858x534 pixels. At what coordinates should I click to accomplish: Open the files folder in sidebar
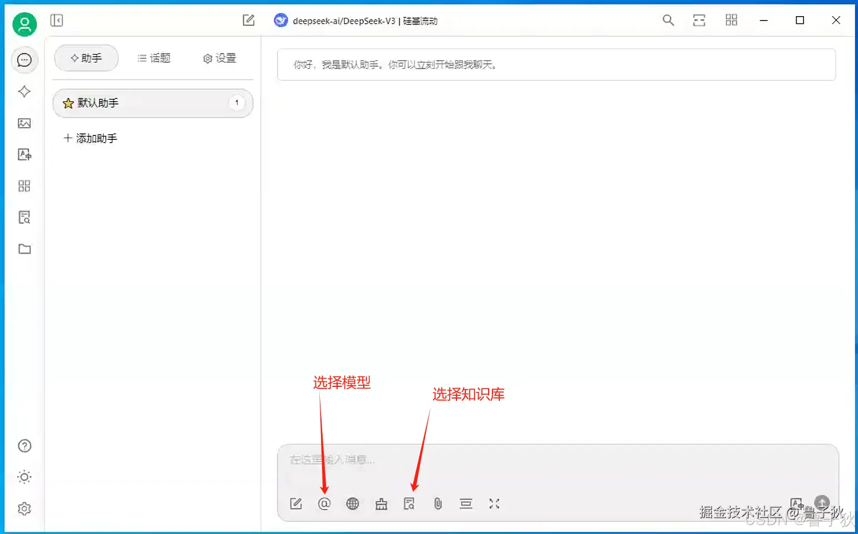[x=24, y=249]
